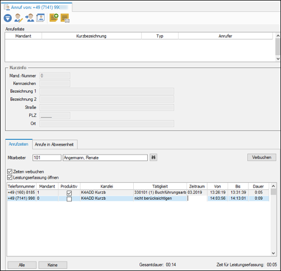Click the Mitarbeiter name field 'Angermann, Renate'

(105, 157)
